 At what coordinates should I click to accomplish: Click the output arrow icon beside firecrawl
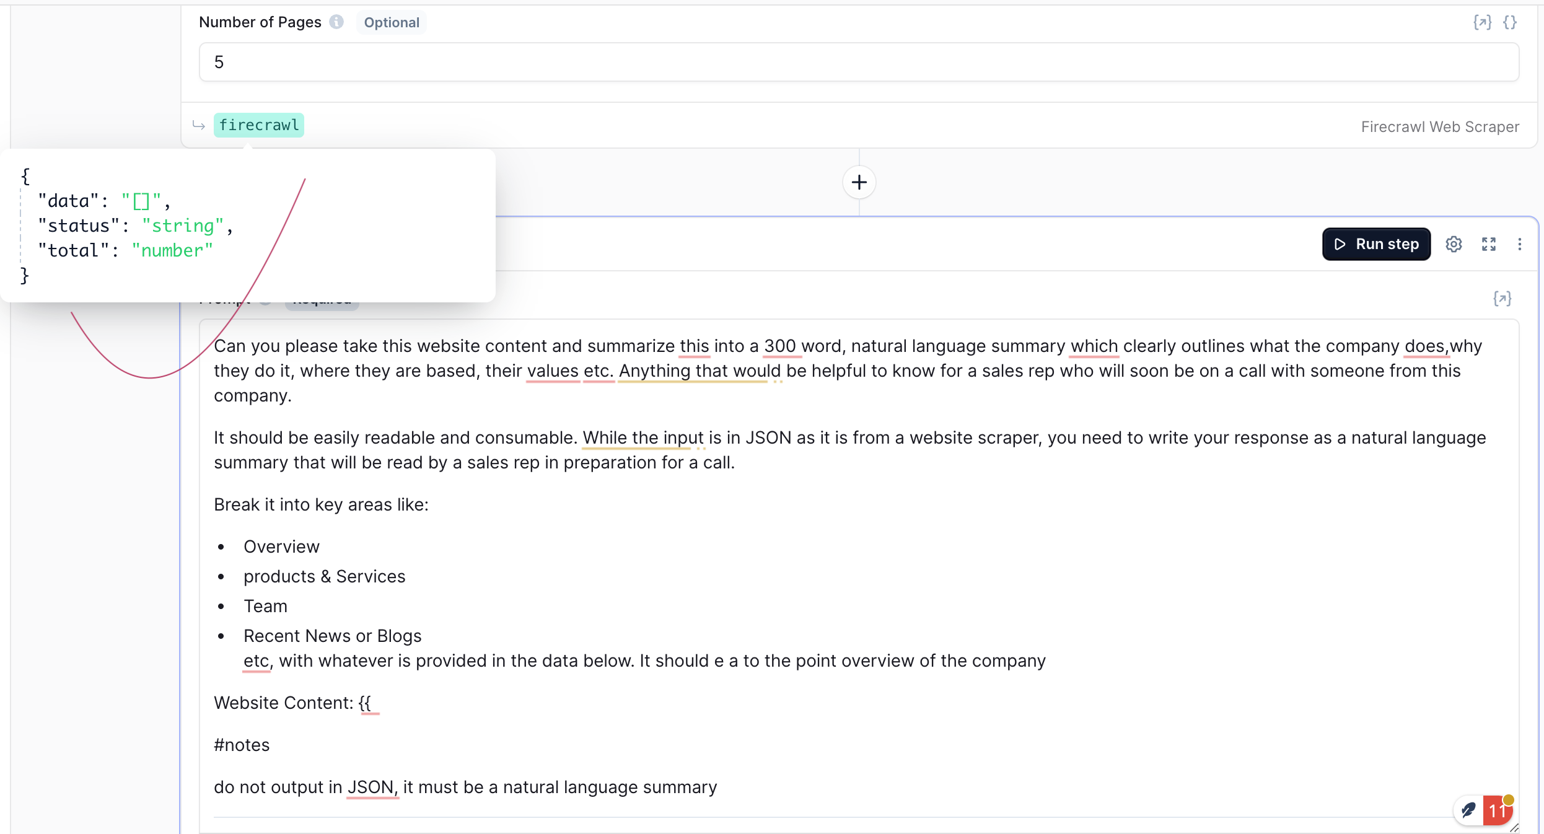point(198,125)
